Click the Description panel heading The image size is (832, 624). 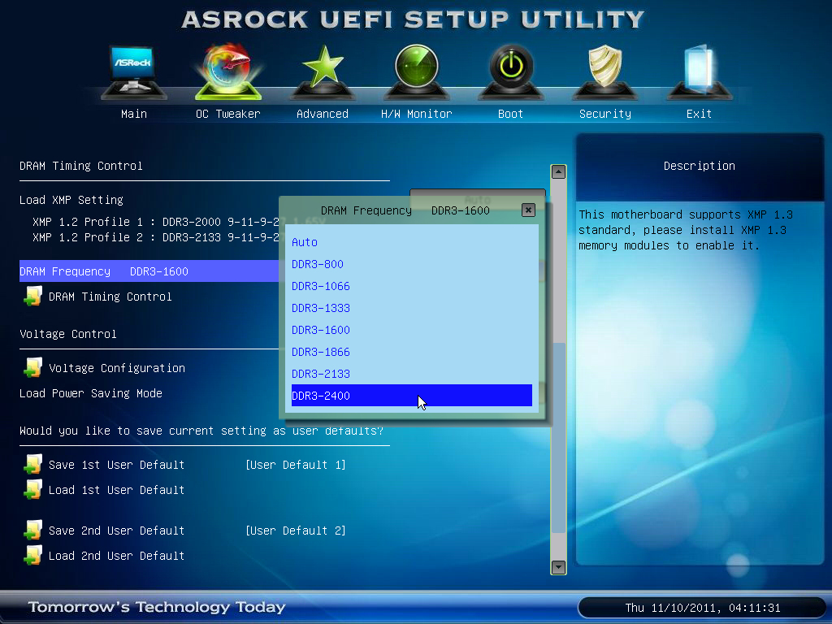pyautogui.click(x=700, y=166)
